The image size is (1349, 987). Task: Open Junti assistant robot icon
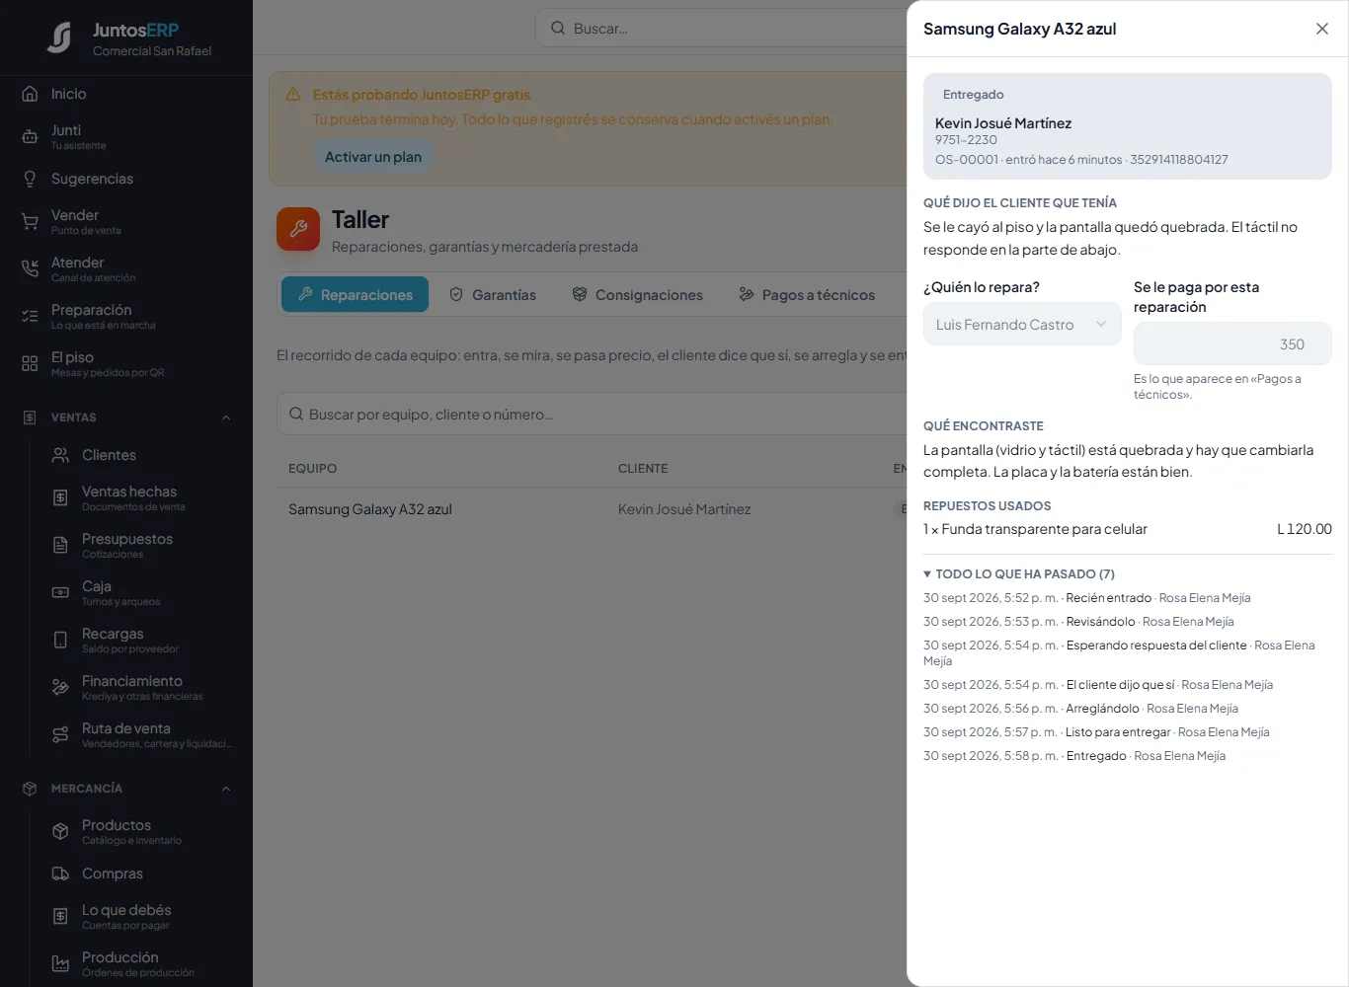tap(30, 137)
